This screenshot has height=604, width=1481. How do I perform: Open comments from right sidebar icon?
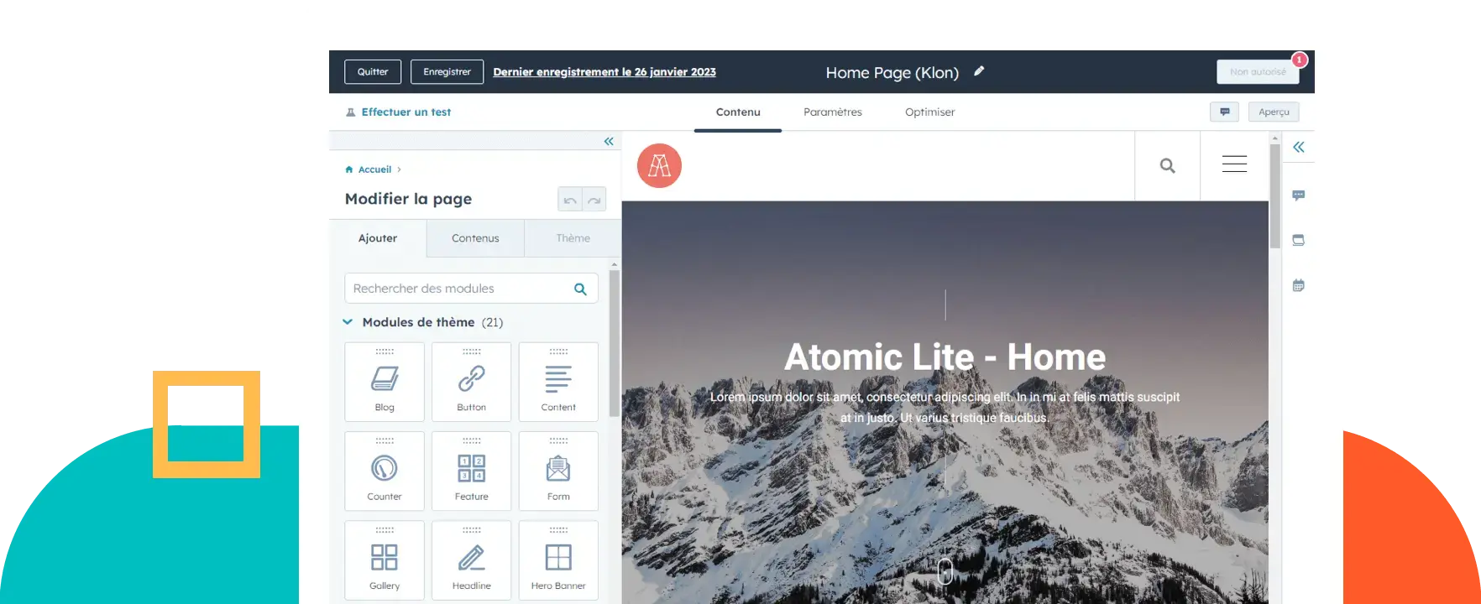click(x=1298, y=195)
